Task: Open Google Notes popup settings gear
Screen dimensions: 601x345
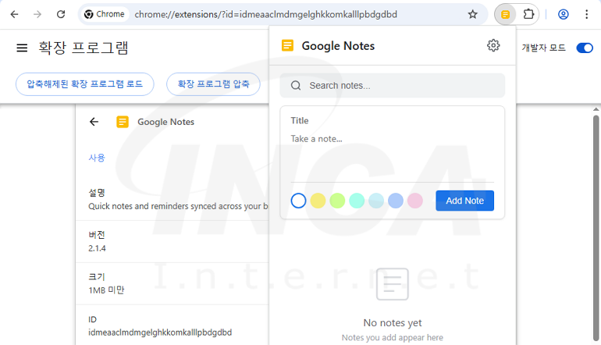Action: point(493,45)
